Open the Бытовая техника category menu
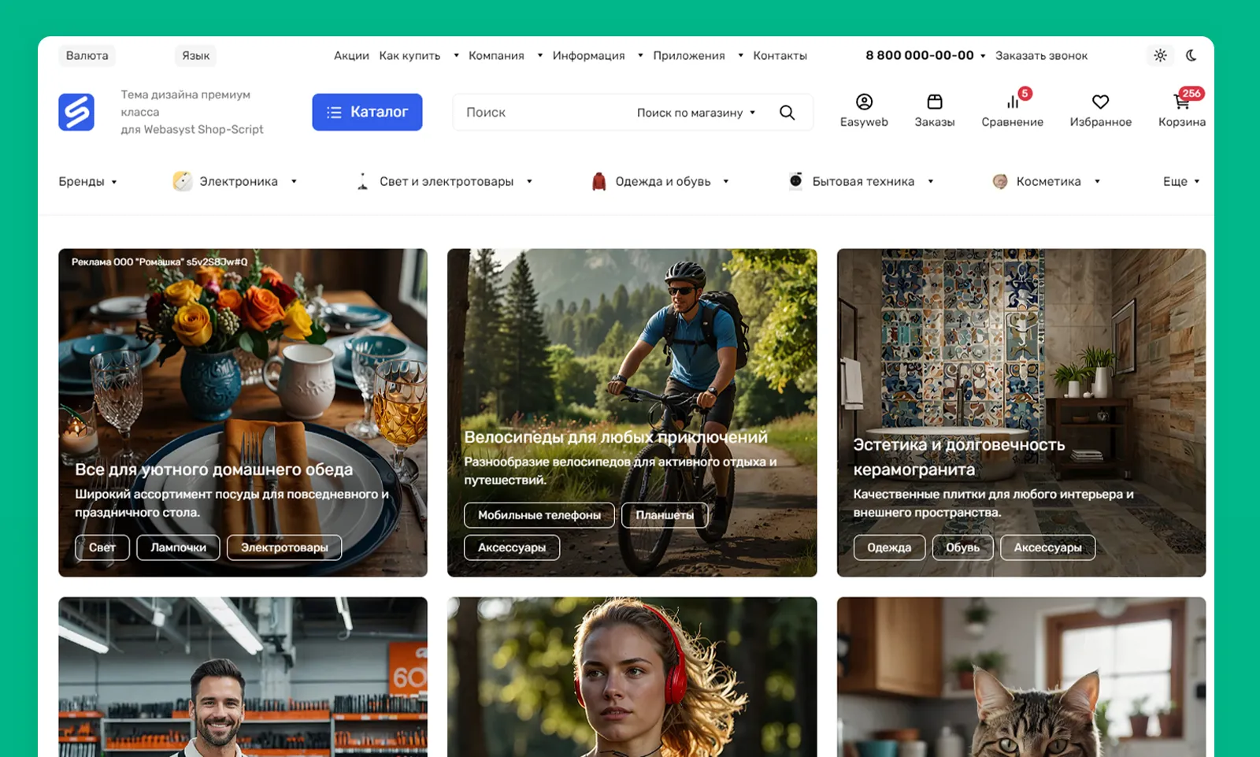Viewport: 1260px width, 757px height. point(863,182)
